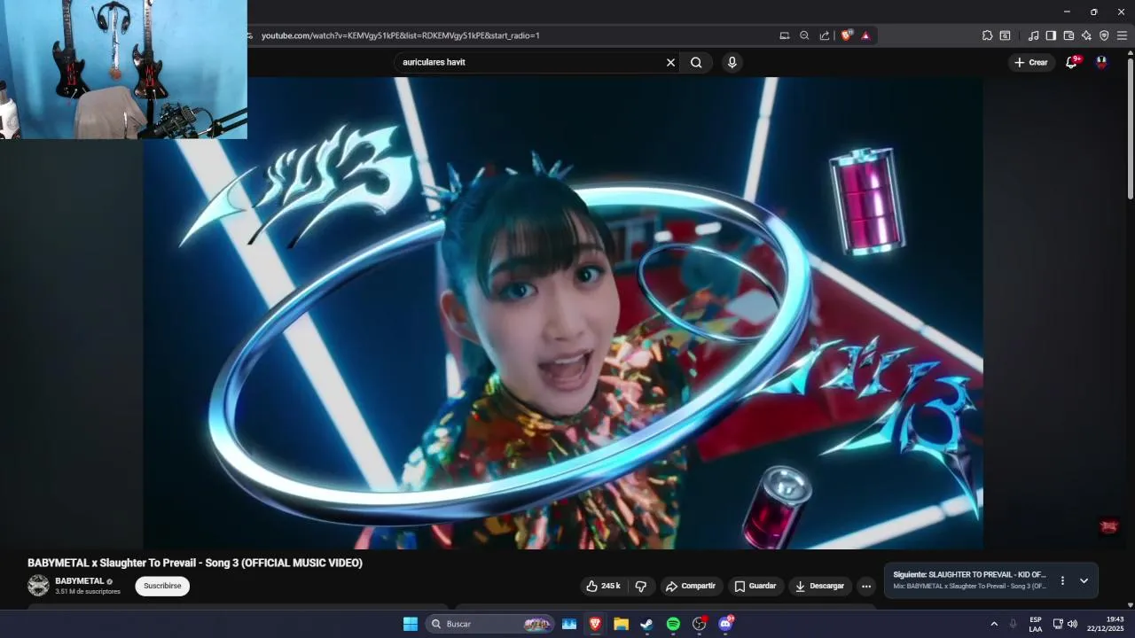1135x638 pixels.
Task: Start voice search with microphone icon
Action: tap(732, 62)
